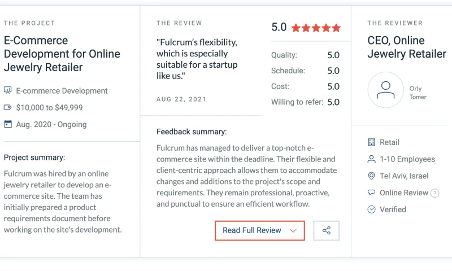Click the E-commerce Development monitor icon
The image size is (452, 271).
(8, 90)
